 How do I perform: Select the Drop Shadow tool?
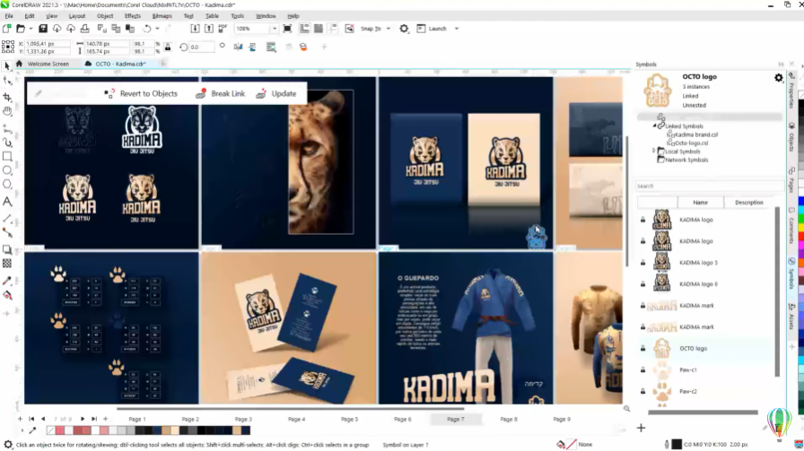pyautogui.click(x=7, y=249)
